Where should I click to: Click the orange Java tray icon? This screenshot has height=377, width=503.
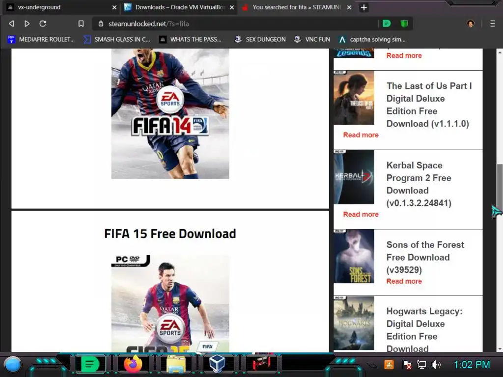pos(389,365)
